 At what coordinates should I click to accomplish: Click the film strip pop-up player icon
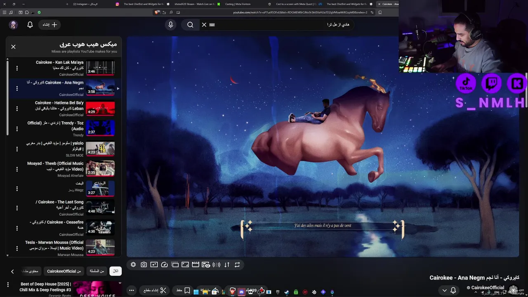coord(175,265)
